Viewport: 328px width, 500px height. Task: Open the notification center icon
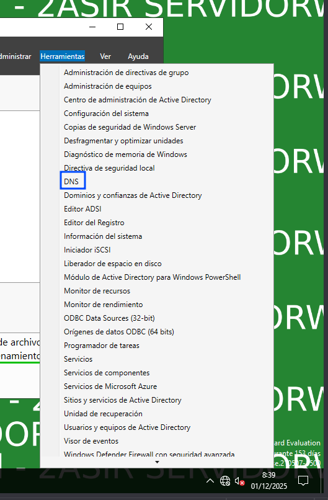[303, 481]
